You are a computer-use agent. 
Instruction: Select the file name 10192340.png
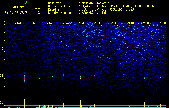coord(15,7)
